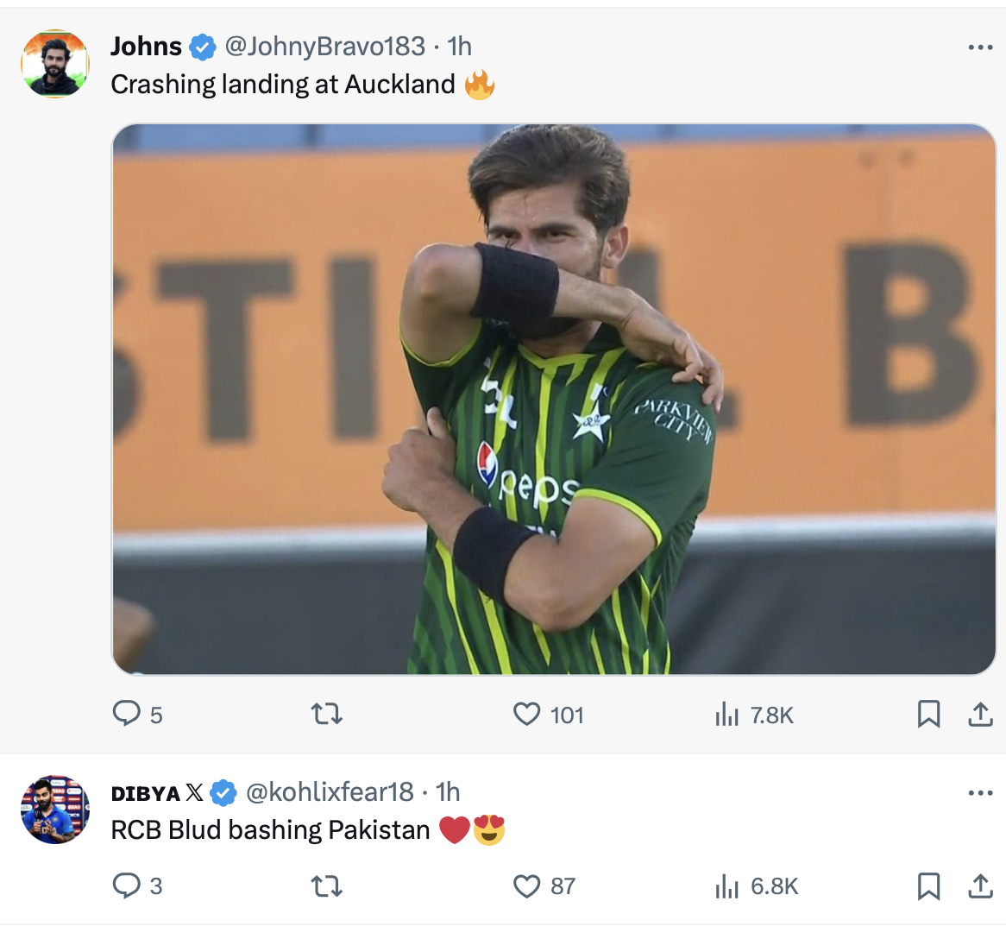Repost DIBYA's tweet
This screenshot has width=1006, height=939.
[x=326, y=885]
